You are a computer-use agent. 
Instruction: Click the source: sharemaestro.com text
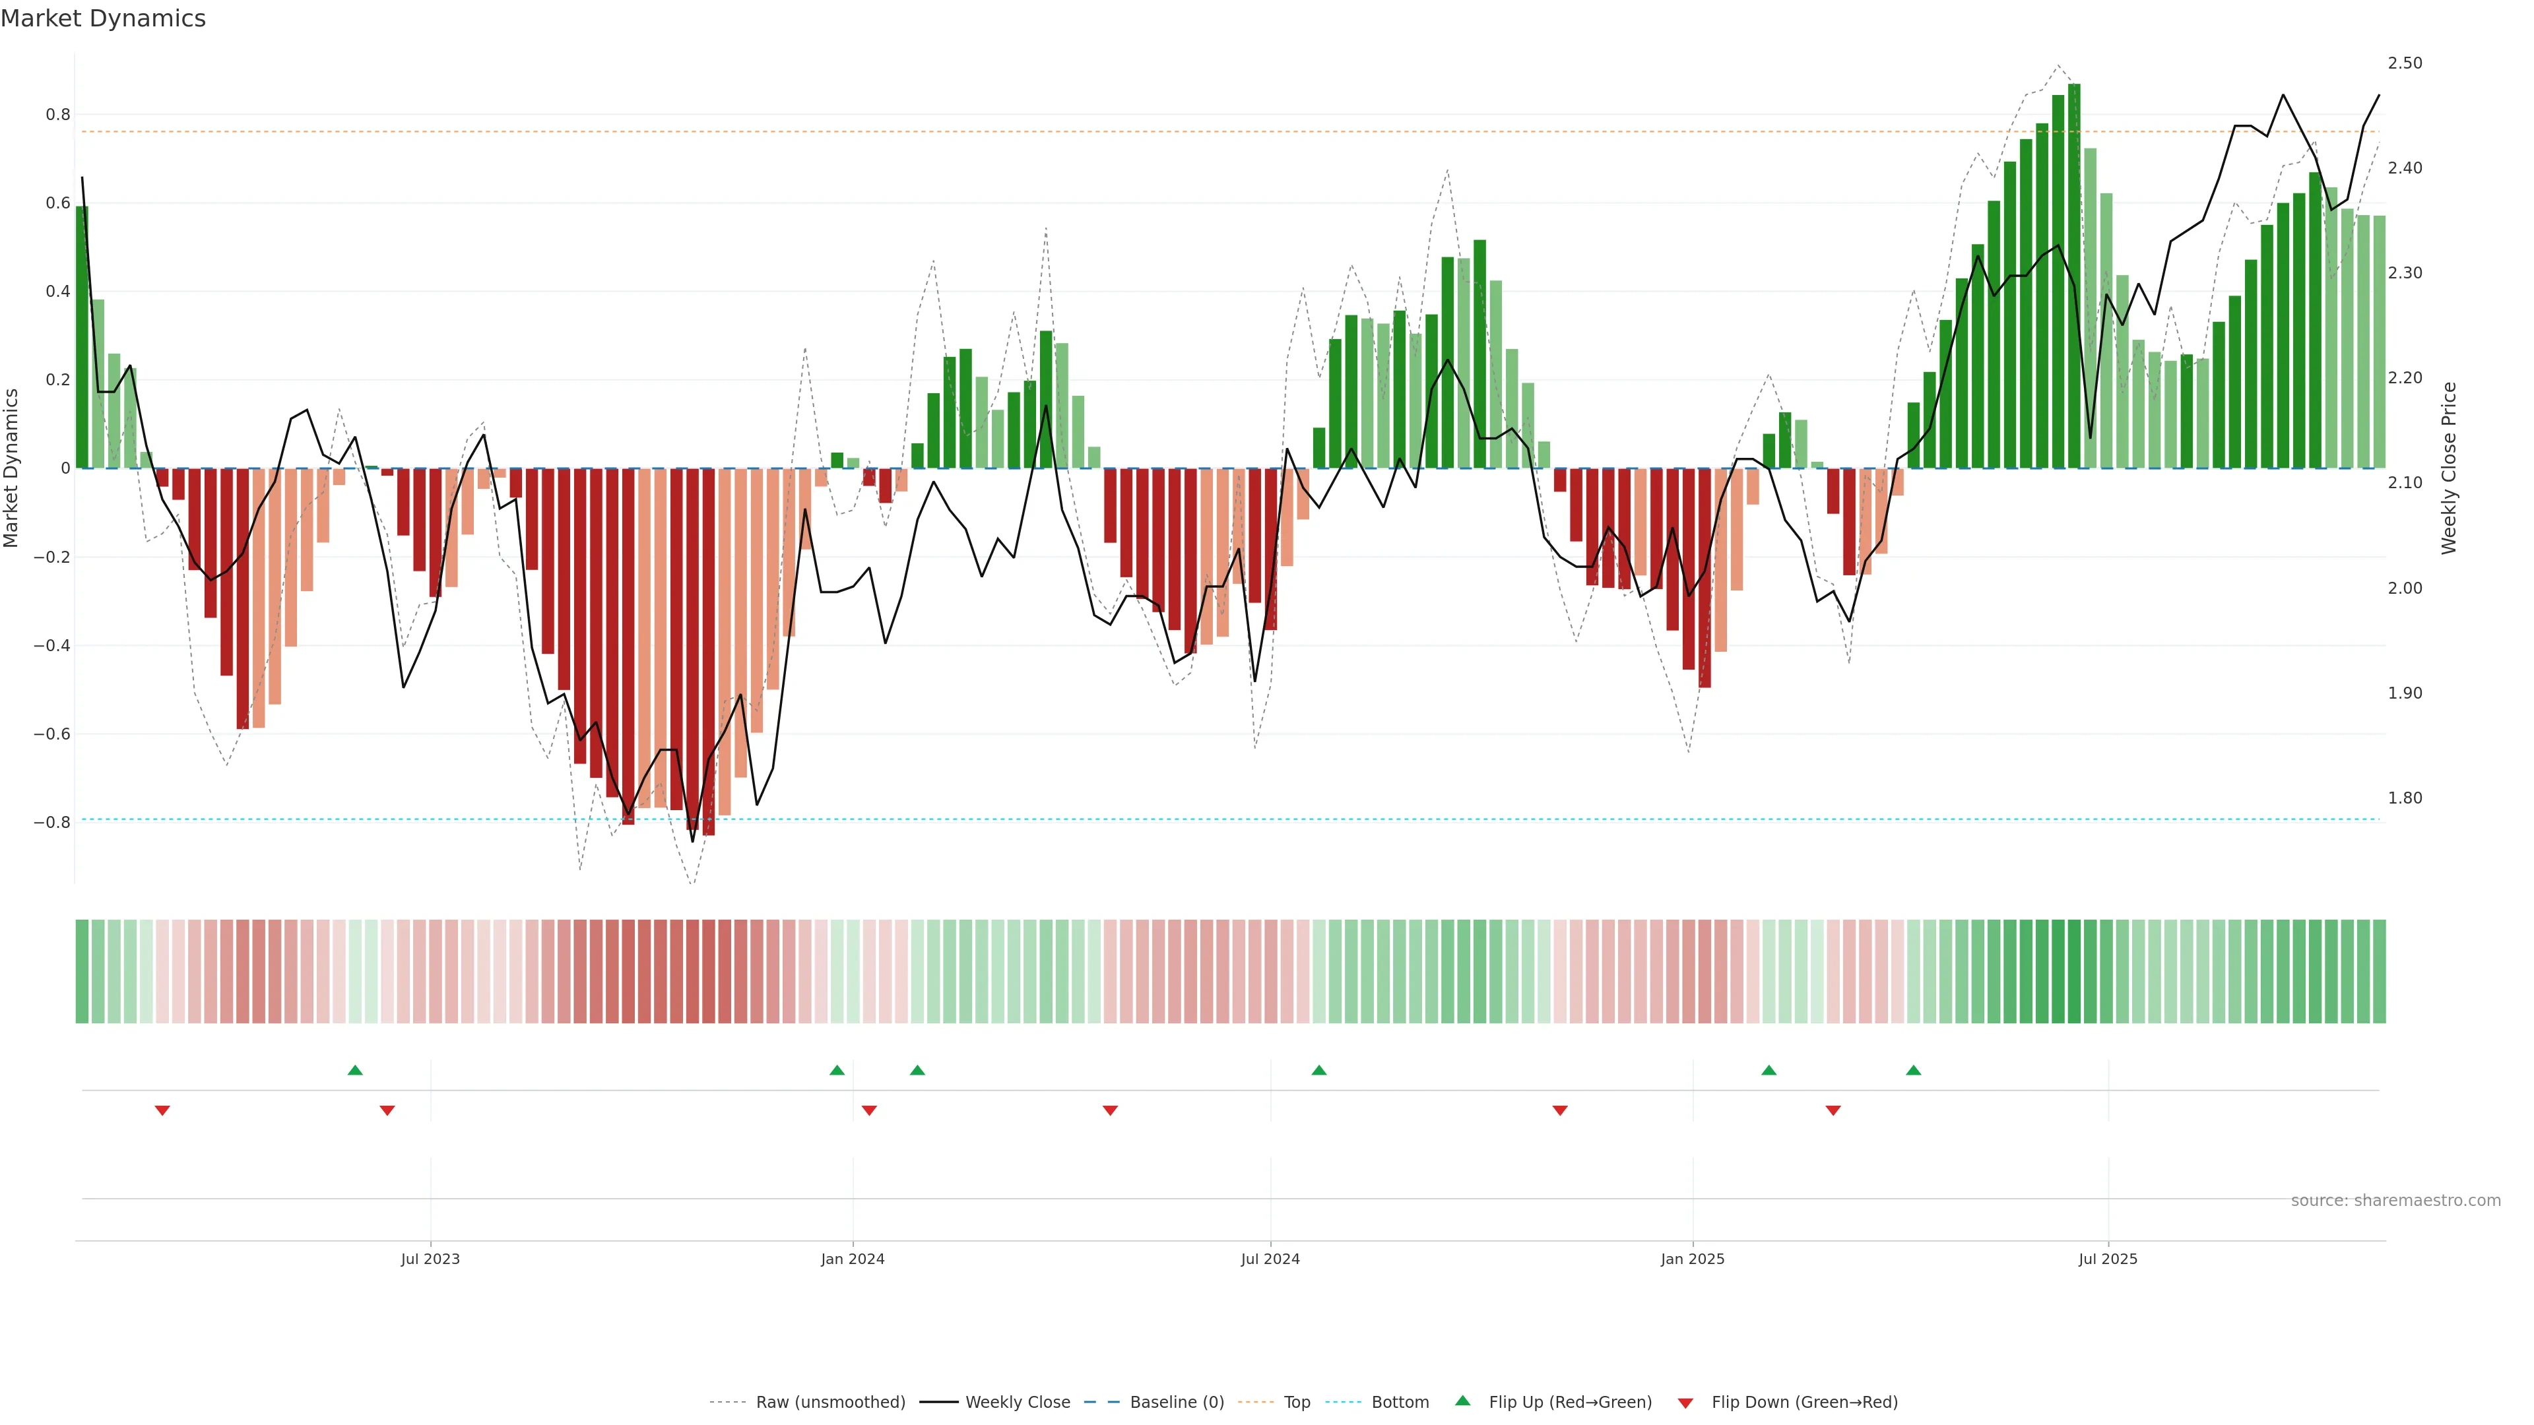(2395, 1201)
